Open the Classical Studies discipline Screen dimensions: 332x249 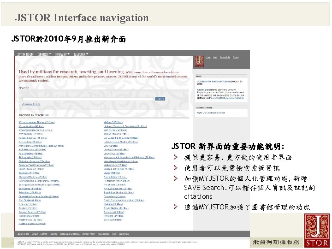[x=33, y=177]
